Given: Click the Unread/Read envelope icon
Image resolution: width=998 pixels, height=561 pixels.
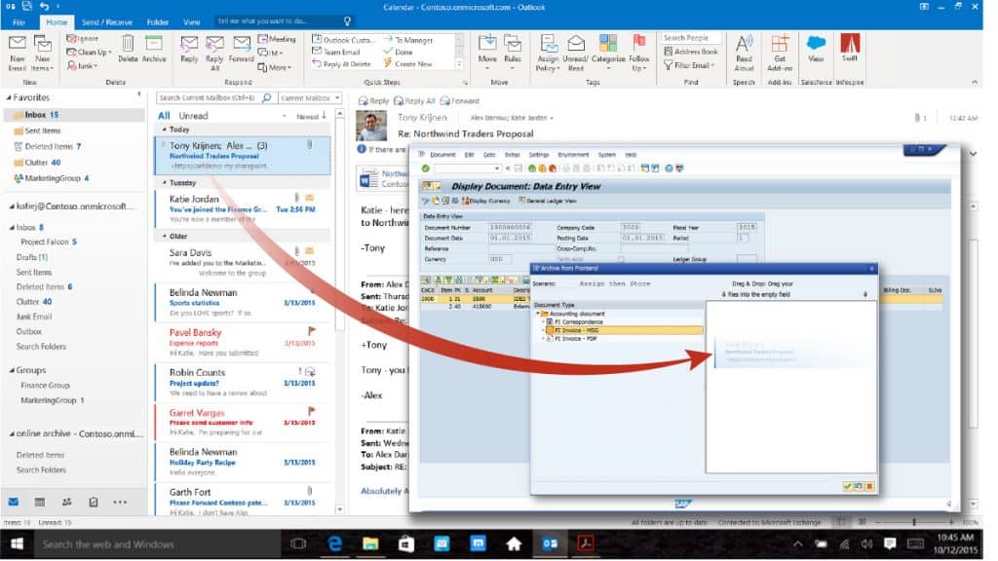Looking at the screenshot, I should 576,43.
